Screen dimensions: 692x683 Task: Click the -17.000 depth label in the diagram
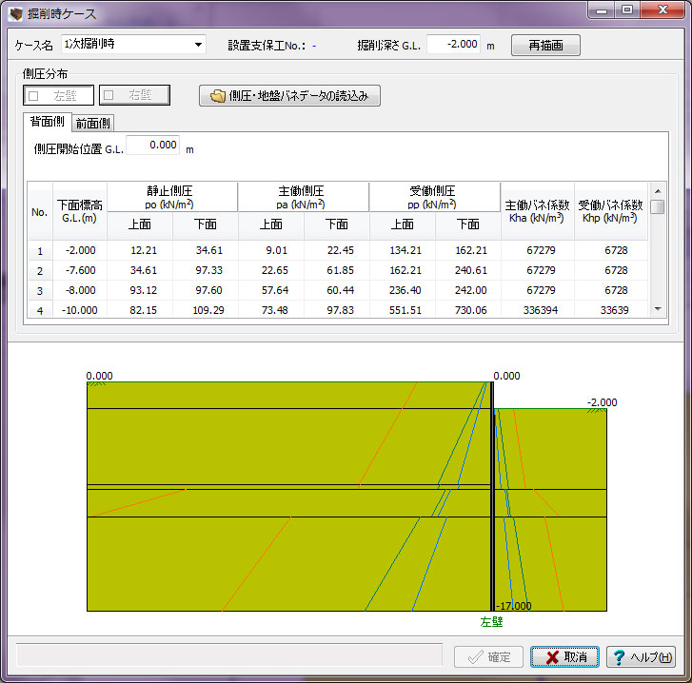514,605
